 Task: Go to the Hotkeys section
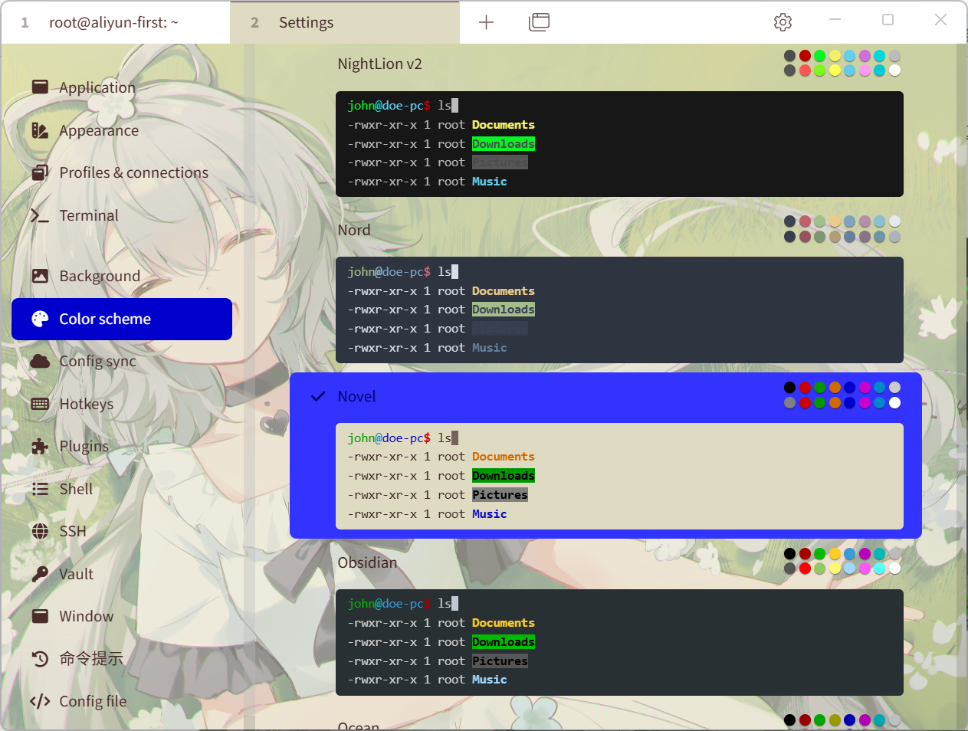pyautogui.click(x=122, y=404)
